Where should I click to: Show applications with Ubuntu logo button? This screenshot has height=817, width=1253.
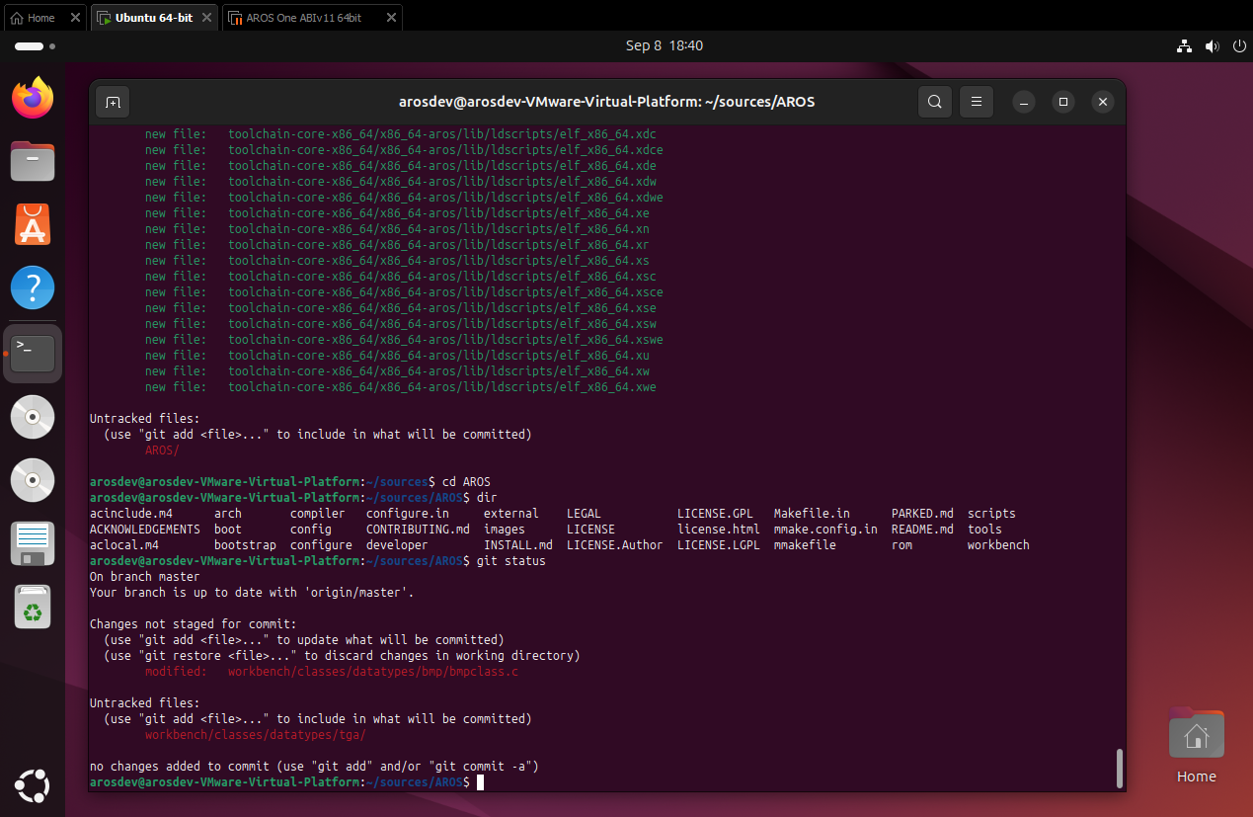(33, 786)
